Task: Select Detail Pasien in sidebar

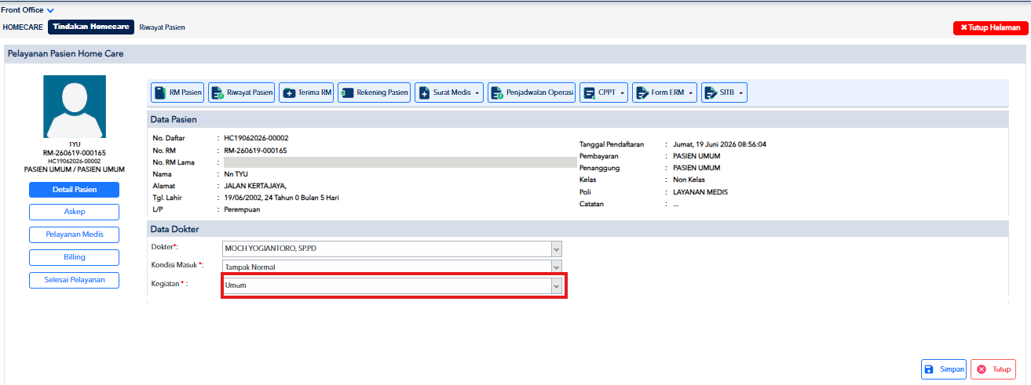Action: tap(74, 190)
